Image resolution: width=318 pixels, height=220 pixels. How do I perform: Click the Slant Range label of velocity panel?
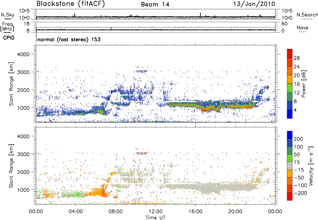[11, 166]
